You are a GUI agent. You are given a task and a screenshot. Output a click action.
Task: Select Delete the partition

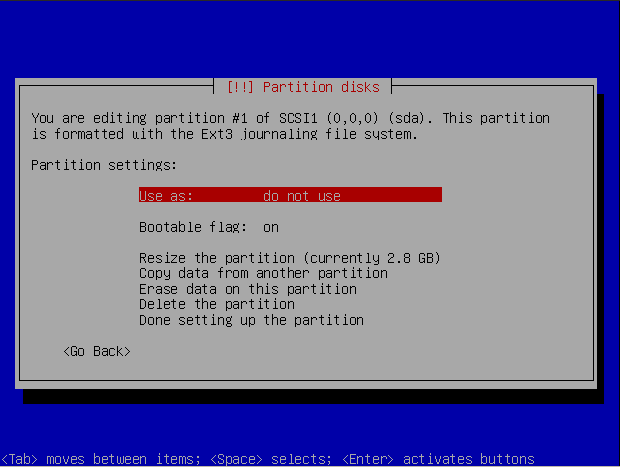(x=217, y=304)
